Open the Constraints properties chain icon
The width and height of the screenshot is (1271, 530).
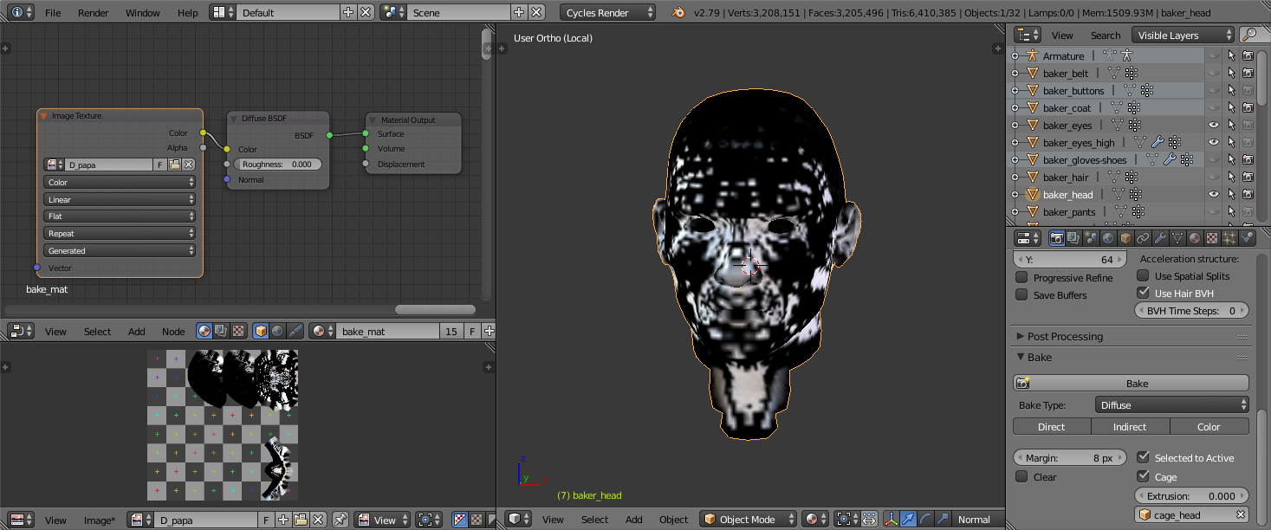click(1143, 237)
